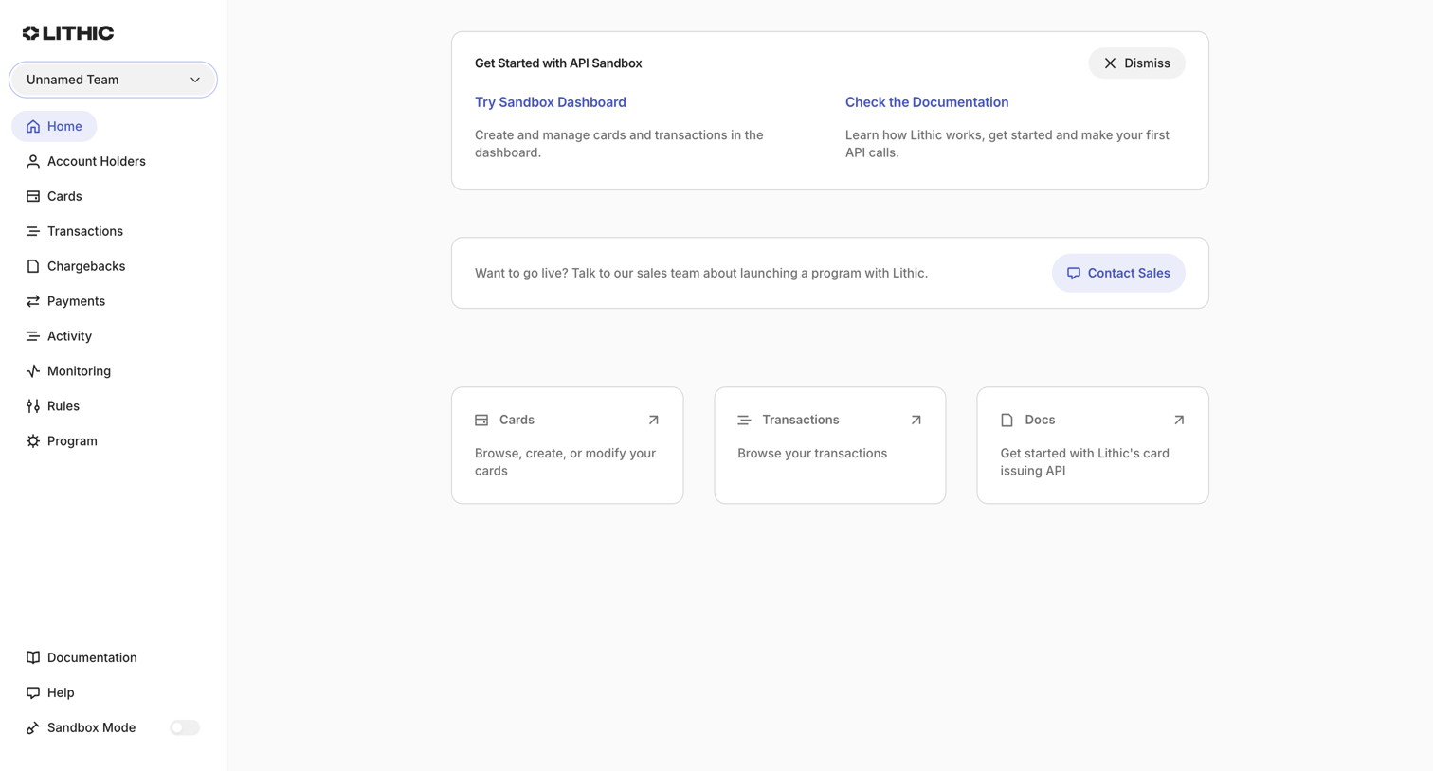Click 'Get started with Lithic's card issuing API' text
This screenshot has height=771, width=1433.
point(1085,462)
